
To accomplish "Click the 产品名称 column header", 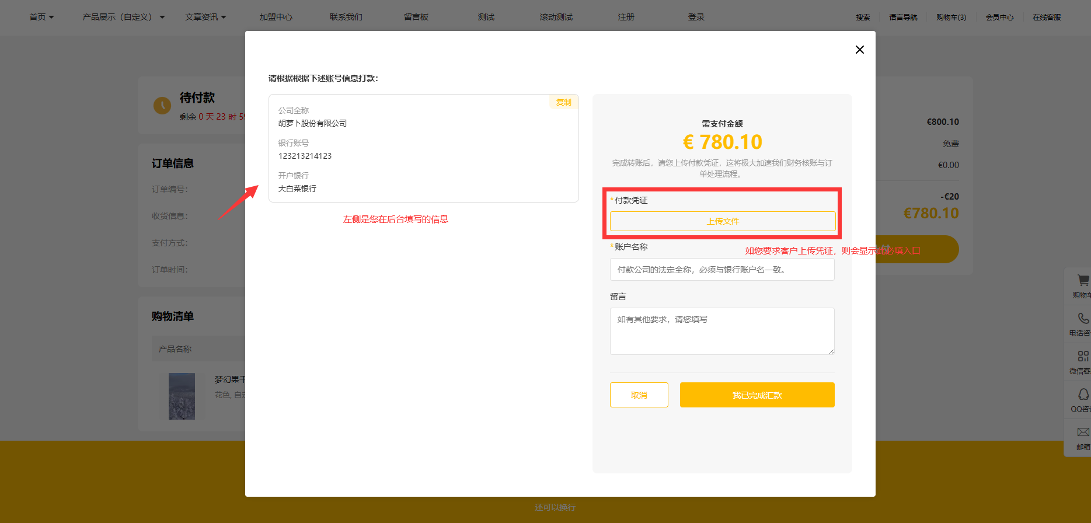I will click(175, 349).
